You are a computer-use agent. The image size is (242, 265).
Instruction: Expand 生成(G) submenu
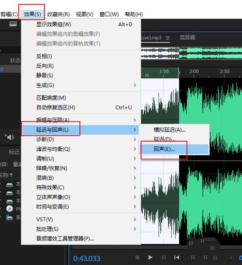click(81, 85)
